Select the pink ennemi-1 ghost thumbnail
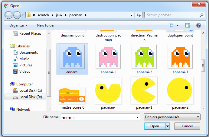 coord(108,57)
